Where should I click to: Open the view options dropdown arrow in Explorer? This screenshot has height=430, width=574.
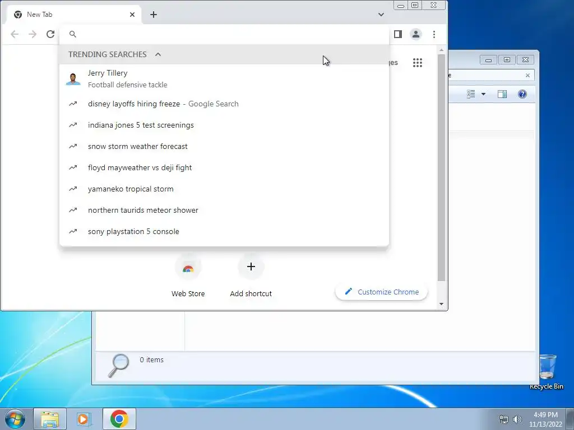483,94
